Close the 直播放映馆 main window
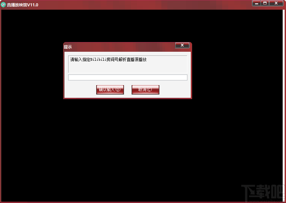Screen dimensions: 286x203 [x=276, y=3]
